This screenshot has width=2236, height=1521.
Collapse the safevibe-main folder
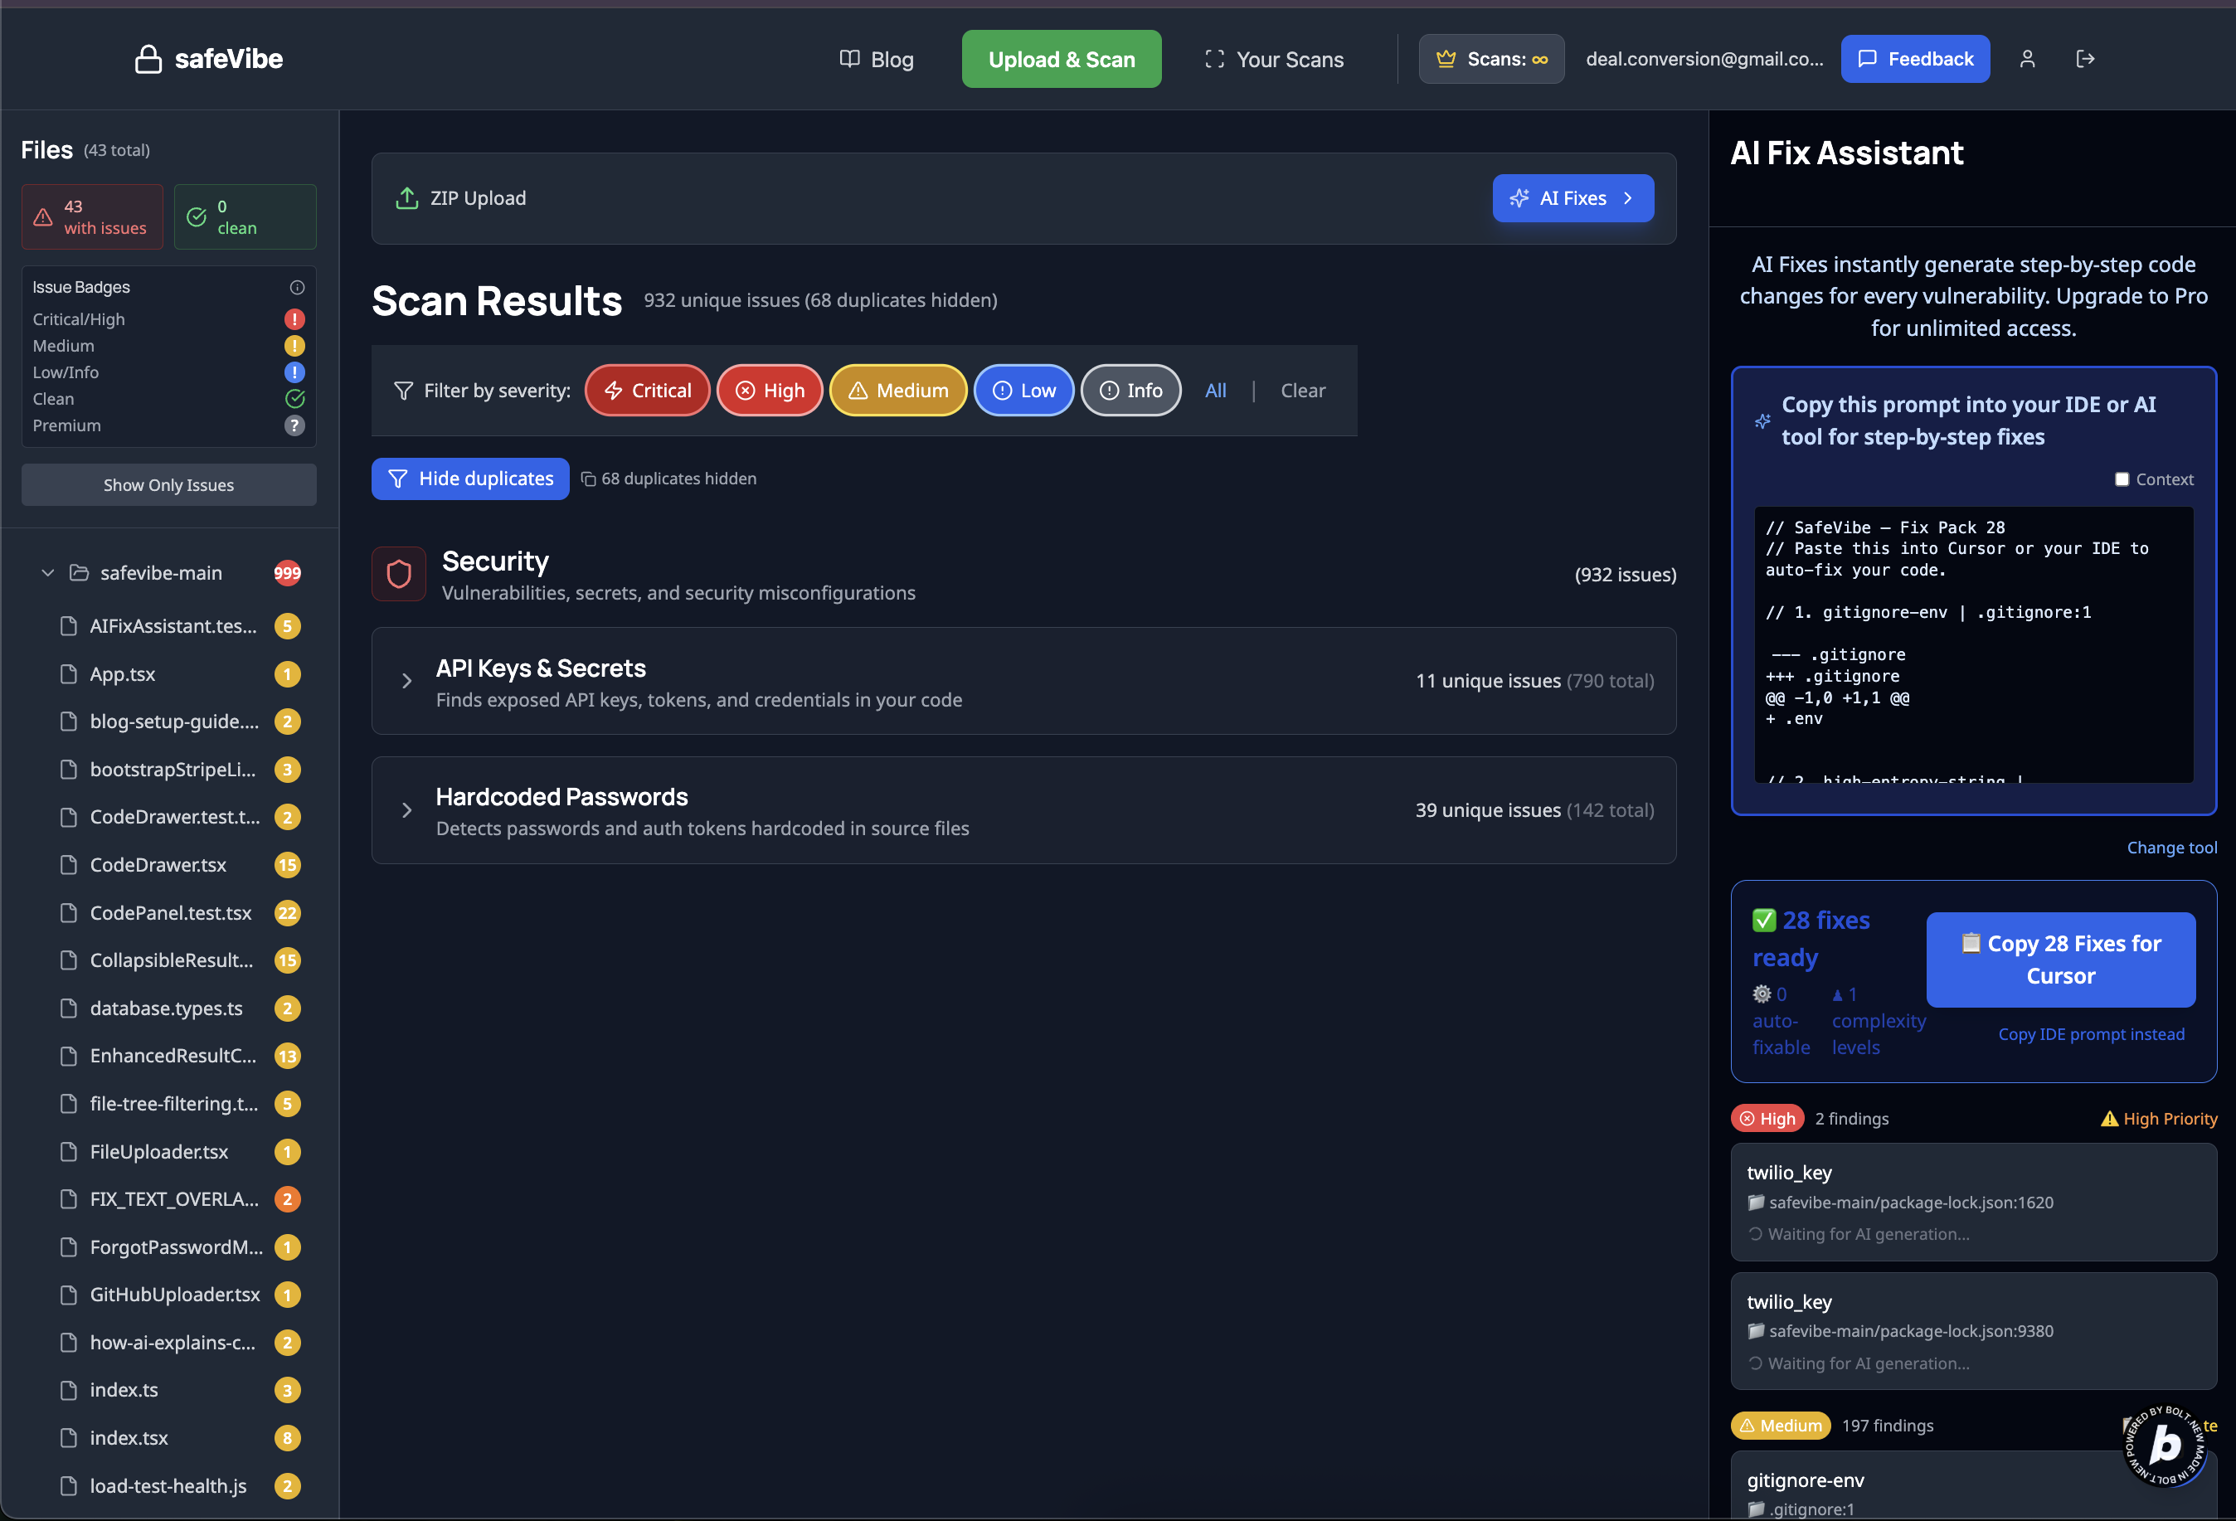tap(47, 573)
